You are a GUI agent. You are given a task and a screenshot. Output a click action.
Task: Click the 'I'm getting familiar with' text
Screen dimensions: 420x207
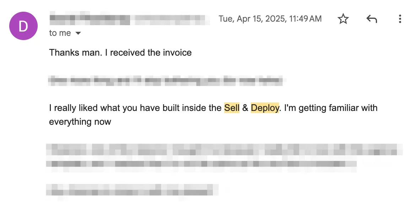pyautogui.click(x=331, y=108)
